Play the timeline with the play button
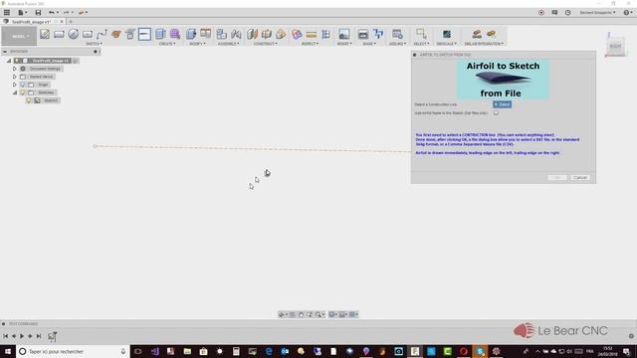This screenshot has height=358, width=637. point(22,336)
